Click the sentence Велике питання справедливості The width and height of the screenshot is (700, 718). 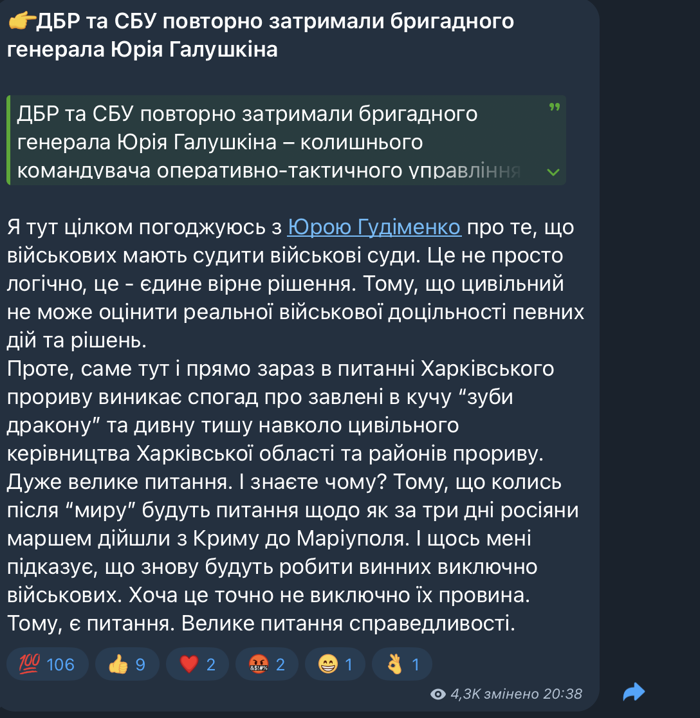(x=349, y=623)
